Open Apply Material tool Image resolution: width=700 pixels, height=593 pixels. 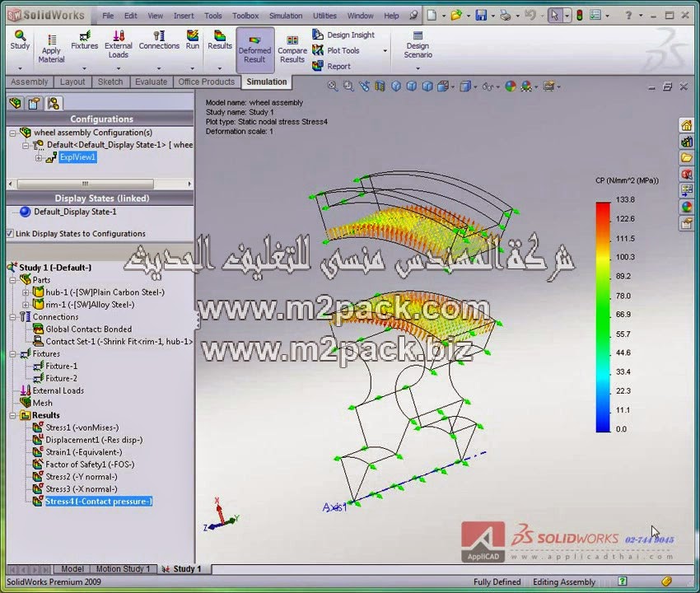pyautogui.click(x=51, y=49)
